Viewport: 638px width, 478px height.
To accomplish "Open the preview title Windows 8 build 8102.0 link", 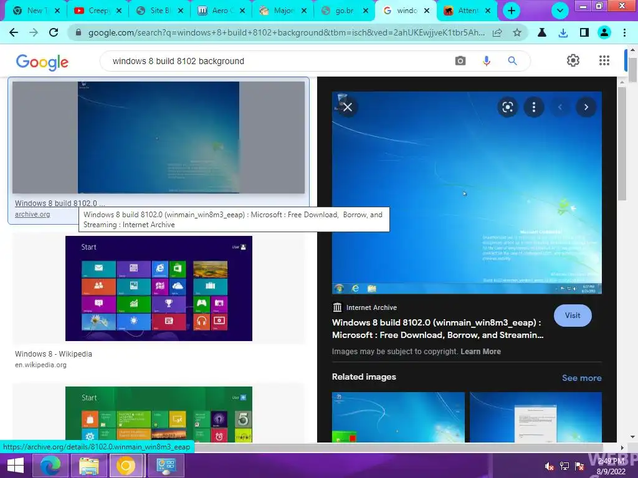I will (437, 329).
